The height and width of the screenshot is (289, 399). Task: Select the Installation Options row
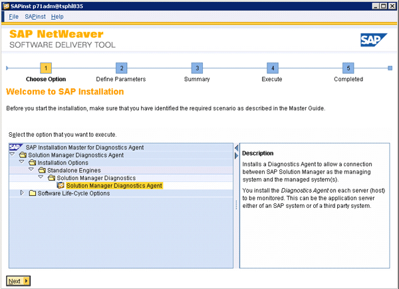121,163
